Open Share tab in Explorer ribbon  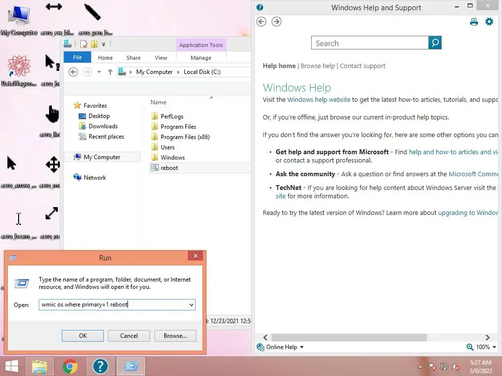click(133, 58)
